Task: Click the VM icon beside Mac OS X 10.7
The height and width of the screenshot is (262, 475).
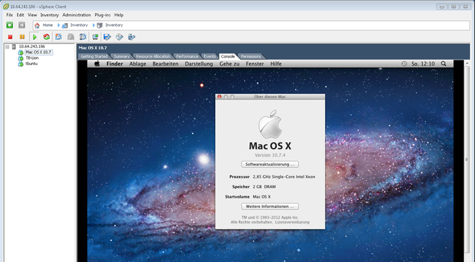Action: click(20, 52)
